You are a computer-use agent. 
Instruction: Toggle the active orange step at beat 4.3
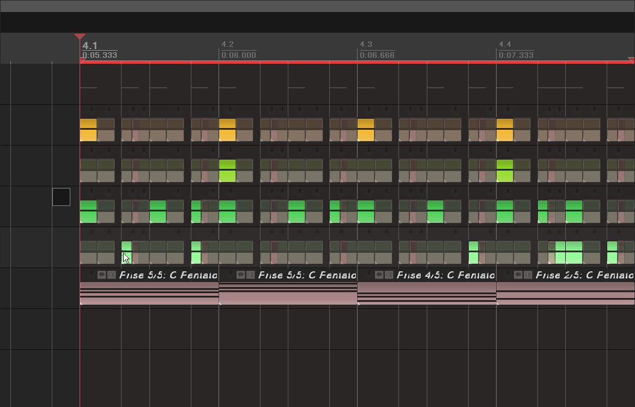click(x=366, y=130)
